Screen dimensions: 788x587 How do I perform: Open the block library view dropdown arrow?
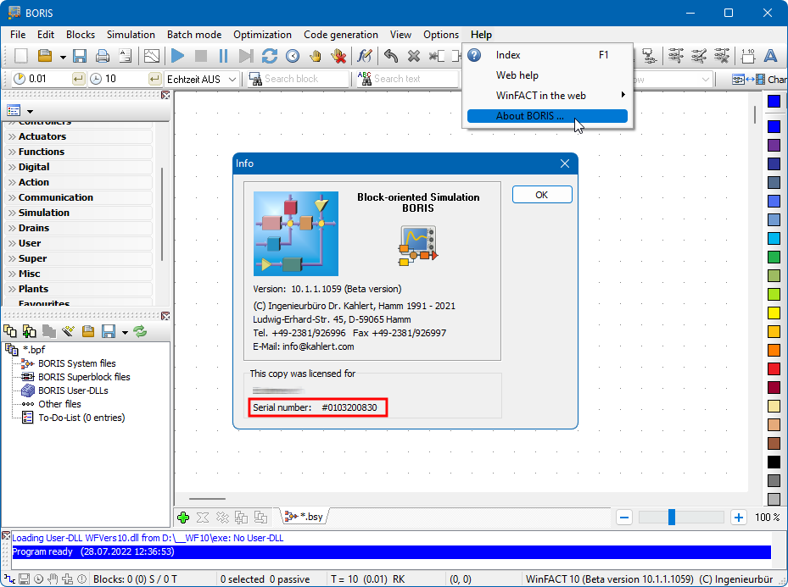tap(30, 111)
